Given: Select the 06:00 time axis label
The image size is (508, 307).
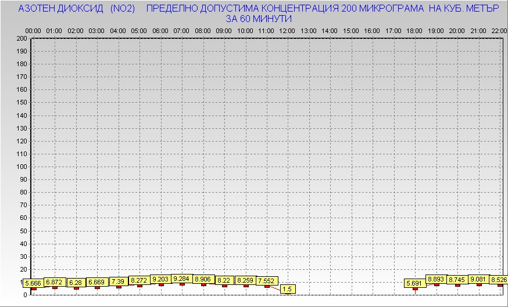Looking at the screenshot, I should point(160,30).
